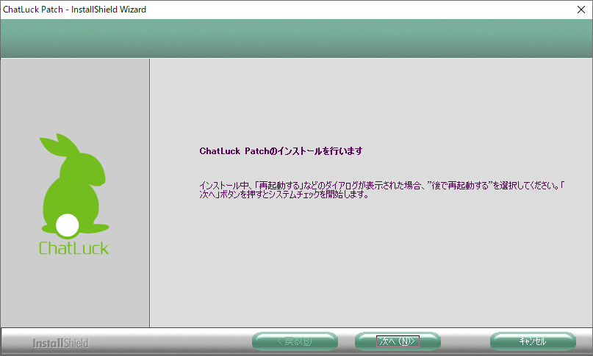Click the second instruction line mentioning システムチェック

coord(284,195)
